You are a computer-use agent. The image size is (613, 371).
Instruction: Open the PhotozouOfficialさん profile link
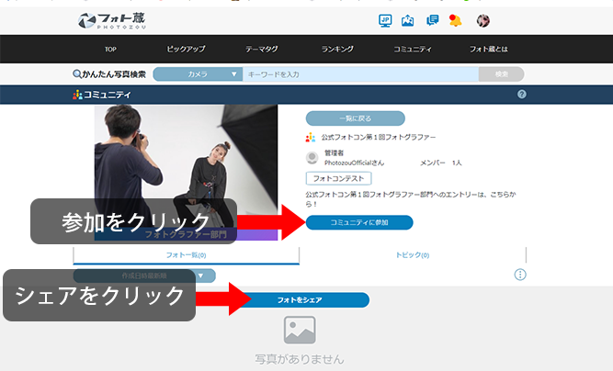tap(354, 163)
